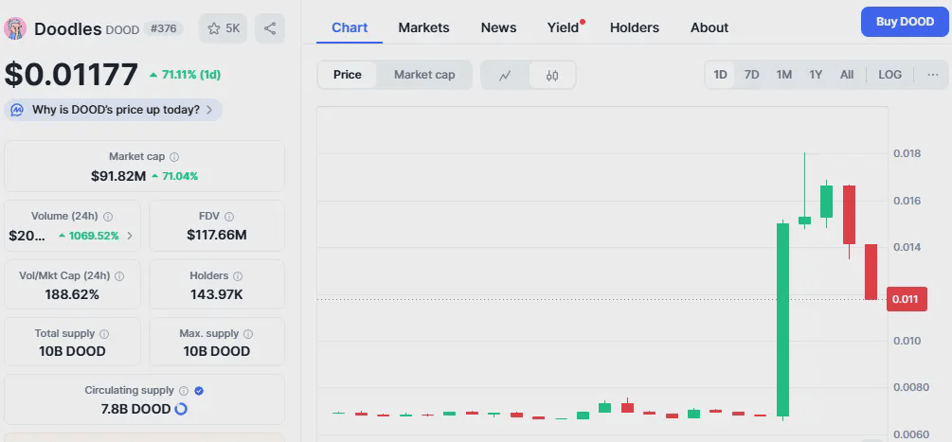Image resolution: width=952 pixels, height=442 pixels.
Task: Toggle chart to Price view
Action: (x=348, y=75)
